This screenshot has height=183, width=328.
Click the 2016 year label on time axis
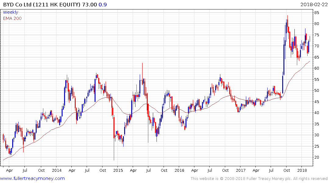179,170
